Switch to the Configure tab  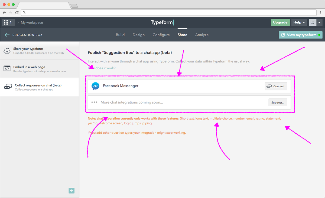pyautogui.click(x=161, y=35)
